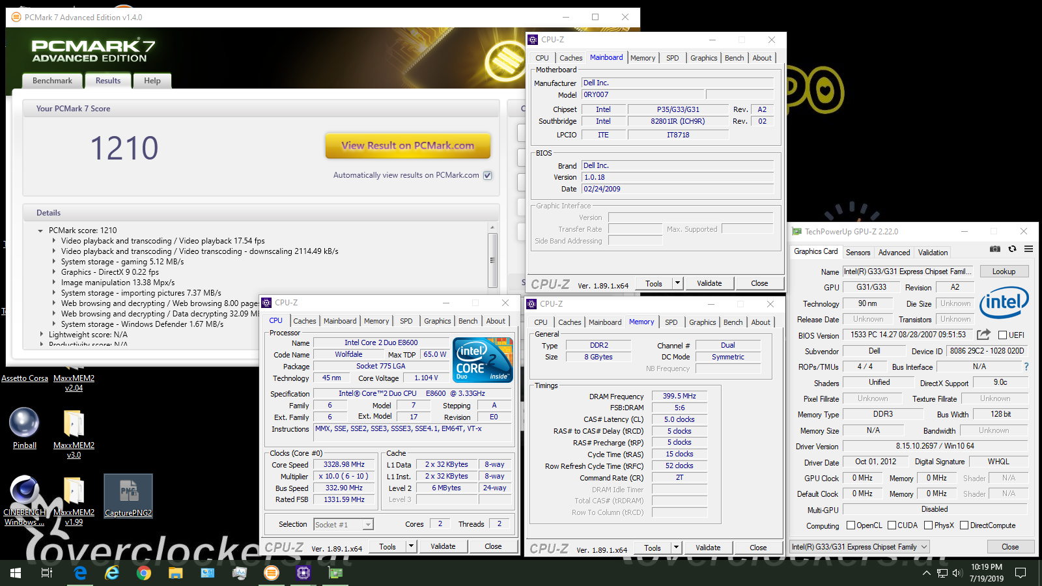Open the Help tab in PCMark 7

152,81
